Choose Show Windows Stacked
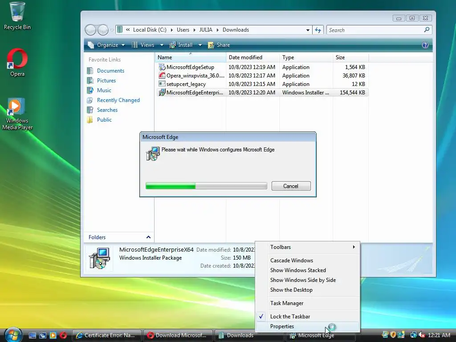This screenshot has height=342, width=456. click(x=308, y=270)
